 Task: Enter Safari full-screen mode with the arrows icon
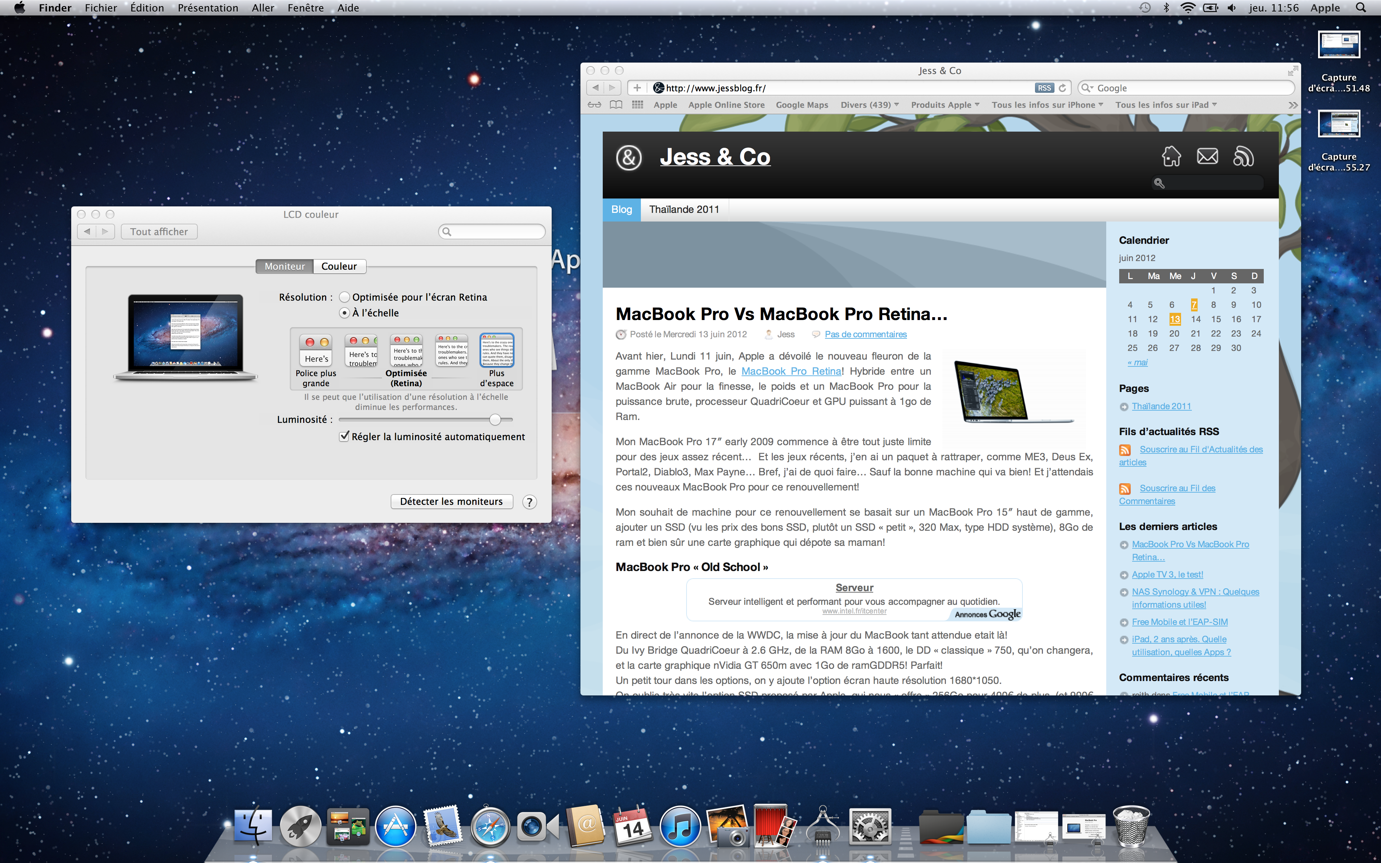coord(1293,71)
